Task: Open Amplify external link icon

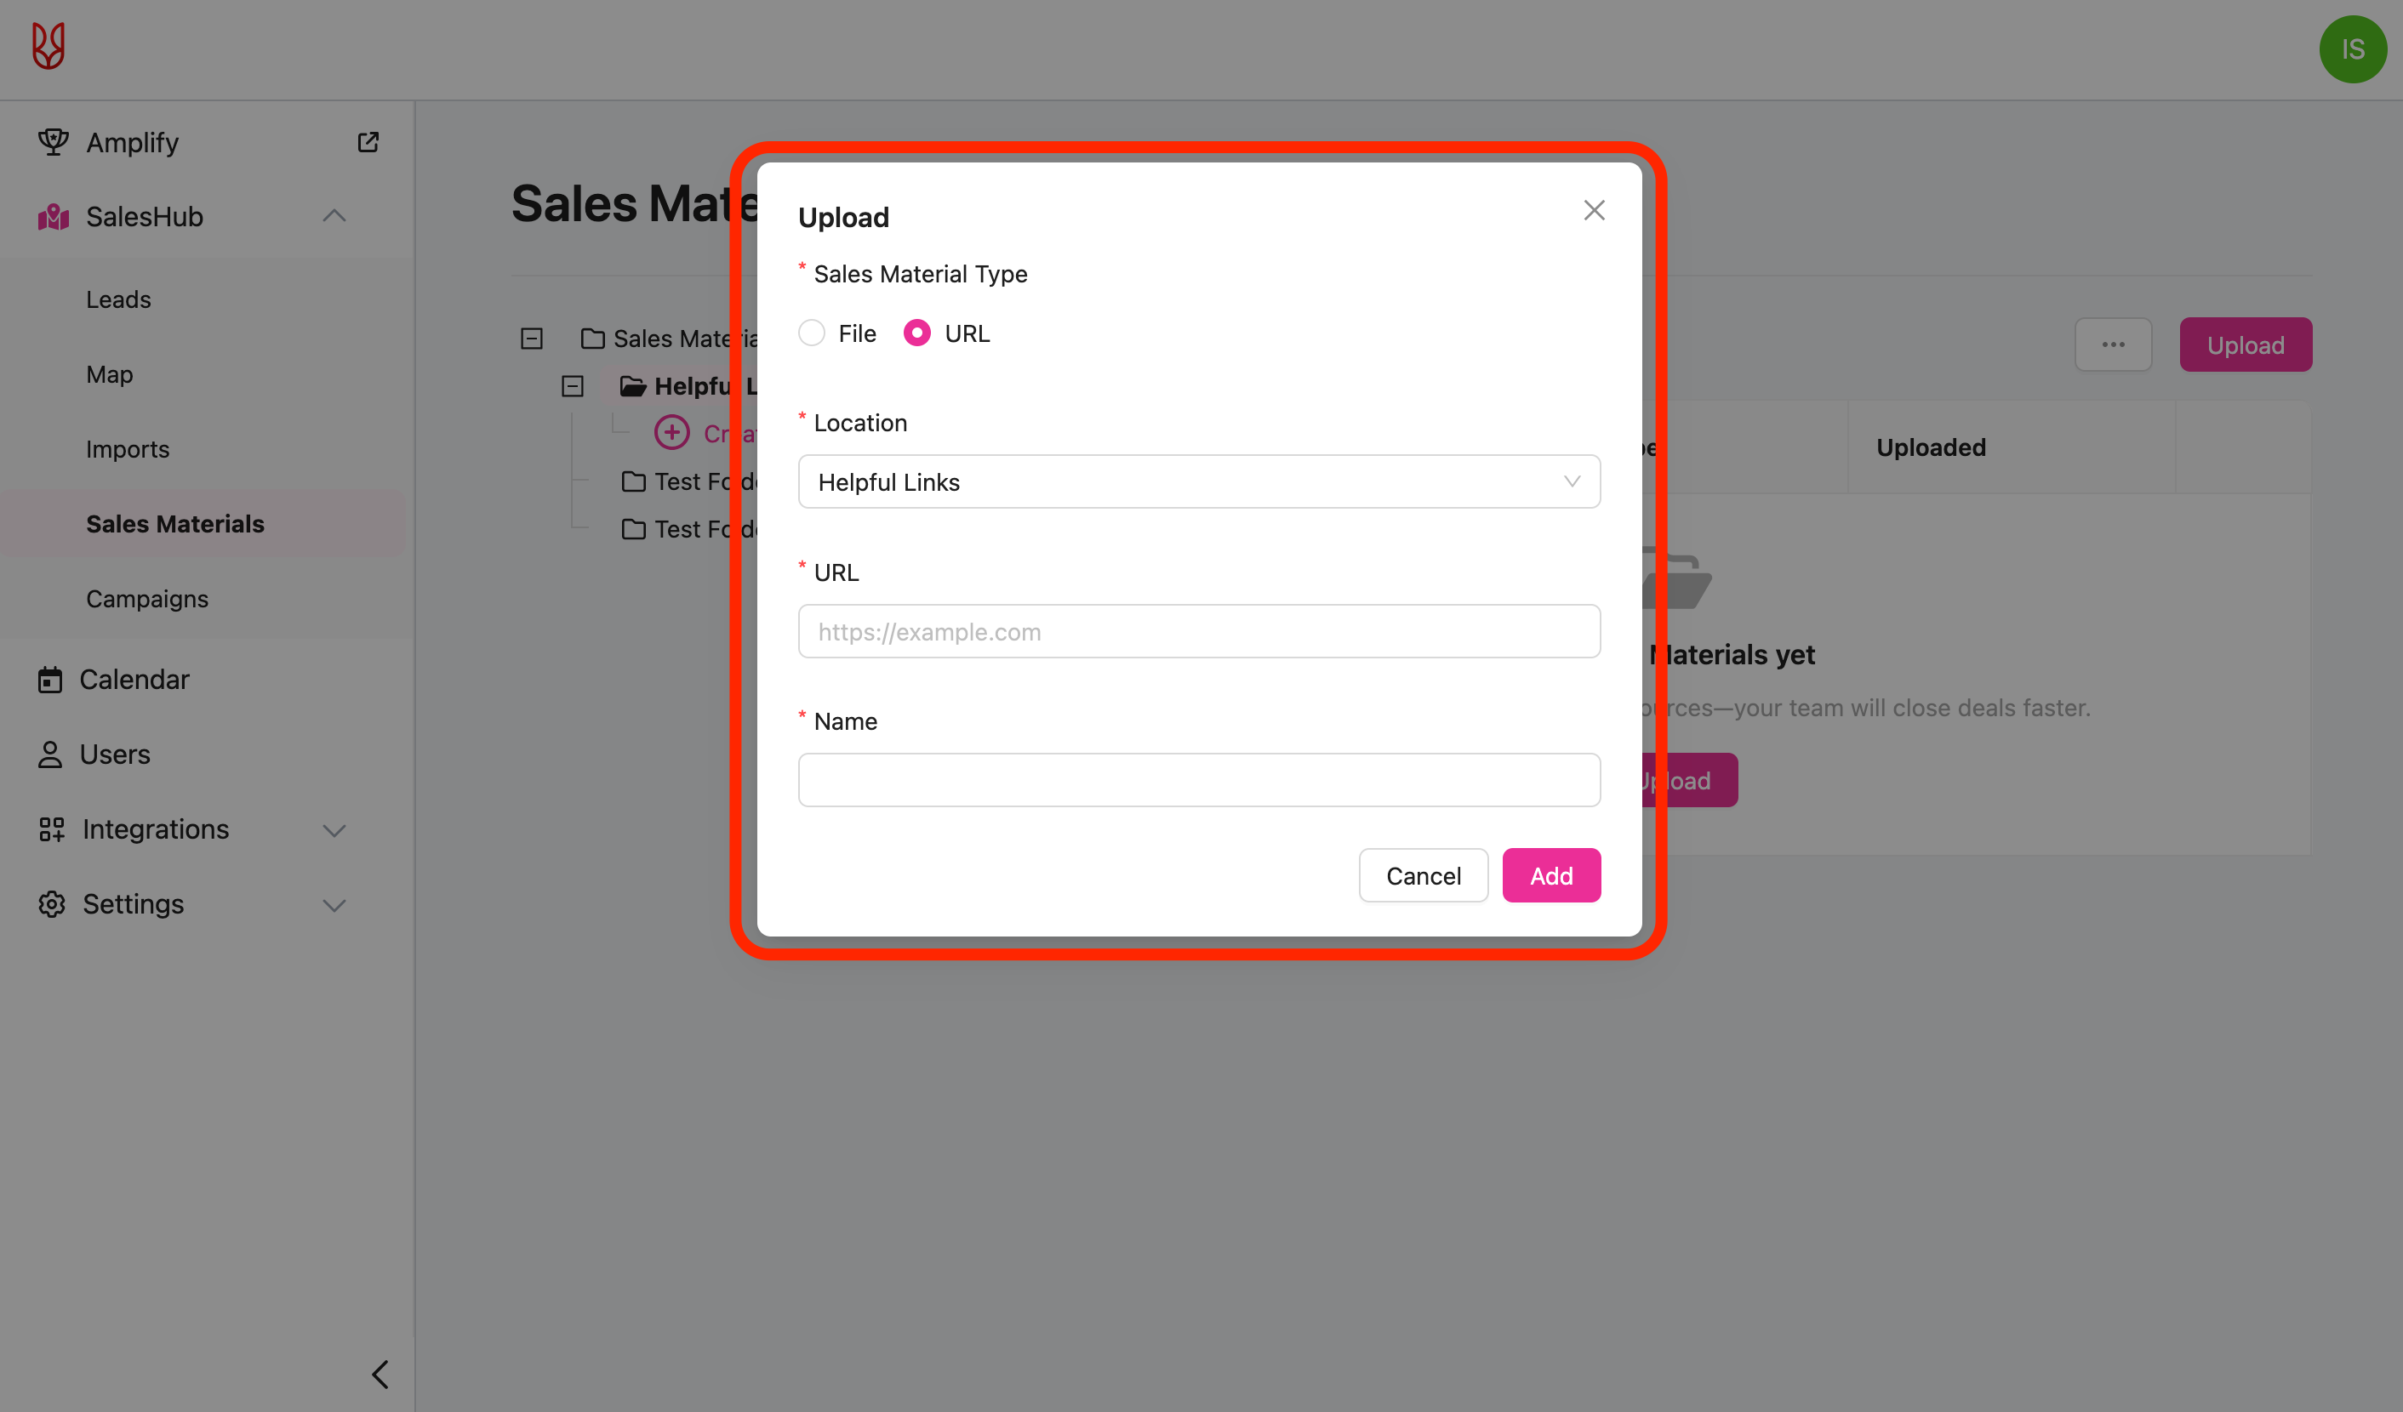Action: tap(368, 142)
